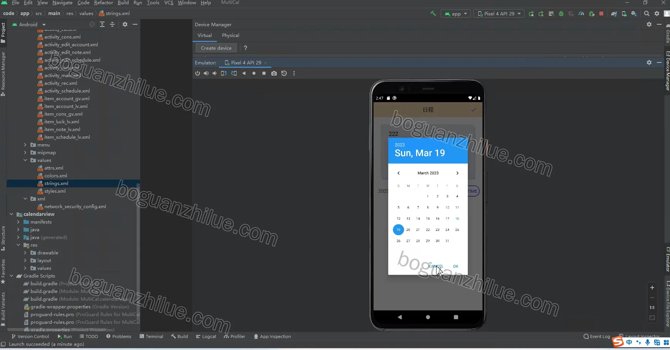Open the Android project view dropdown

pos(29,24)
